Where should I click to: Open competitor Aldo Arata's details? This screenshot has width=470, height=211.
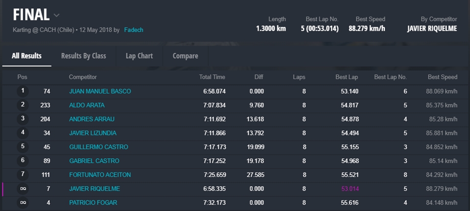(87, 105)
